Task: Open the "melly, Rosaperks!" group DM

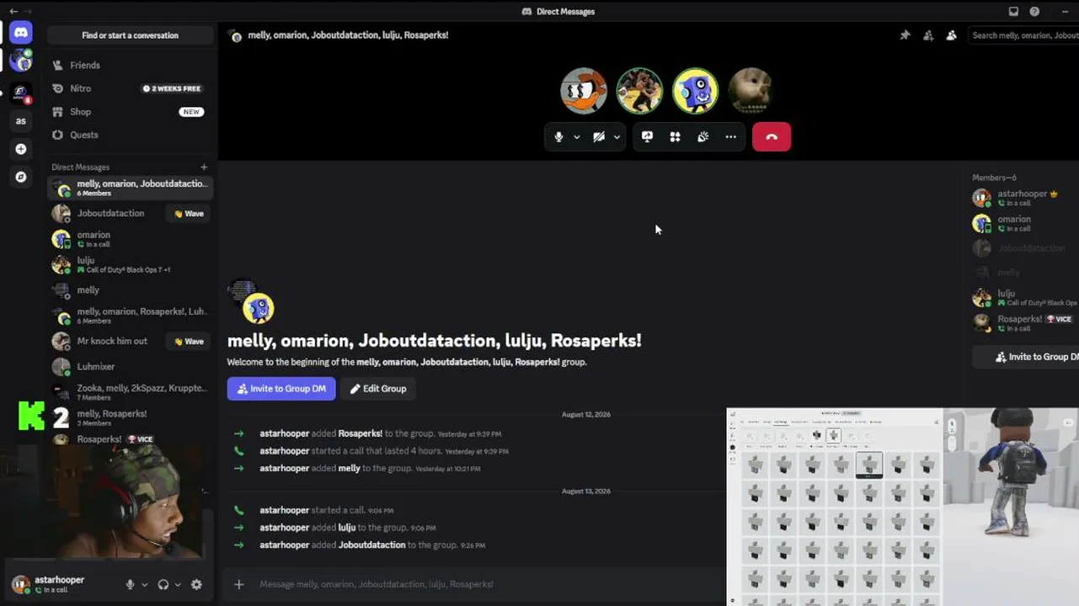Action: pyautogui.click(x=130, y=417)
